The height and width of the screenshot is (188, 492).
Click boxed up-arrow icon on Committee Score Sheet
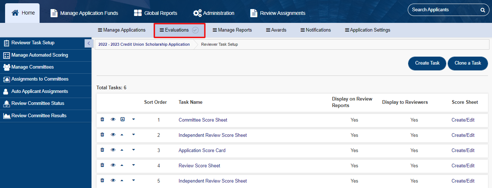click(x=122, y=119)
